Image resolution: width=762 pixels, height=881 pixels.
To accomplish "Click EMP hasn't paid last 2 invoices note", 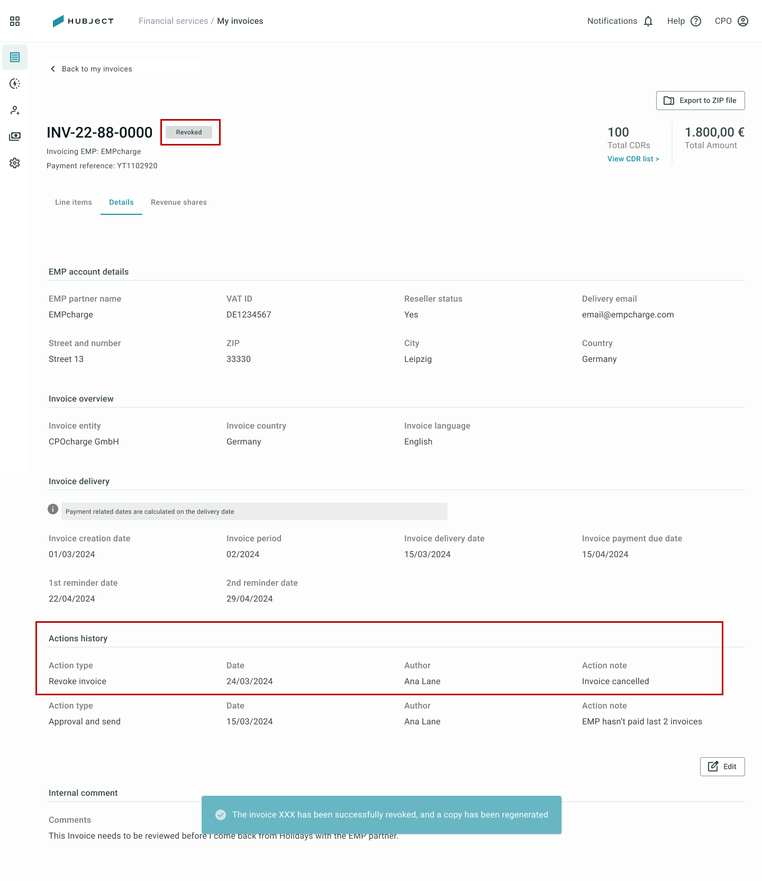I will 642,722.
